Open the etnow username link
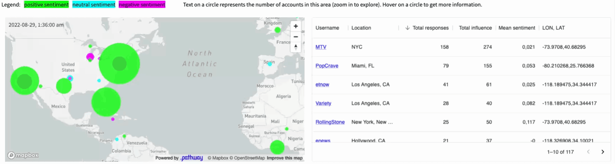Screen dimensions: 615x164 pyautogui.click(x=322, y=84)
